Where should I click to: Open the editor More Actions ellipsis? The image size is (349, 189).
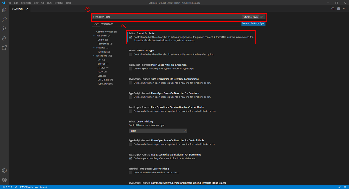pyautogui.click(x=344, y=9)
